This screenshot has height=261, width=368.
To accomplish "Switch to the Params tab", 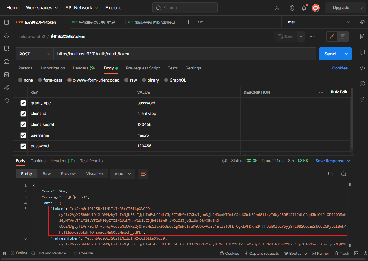I will click(25, 68).
